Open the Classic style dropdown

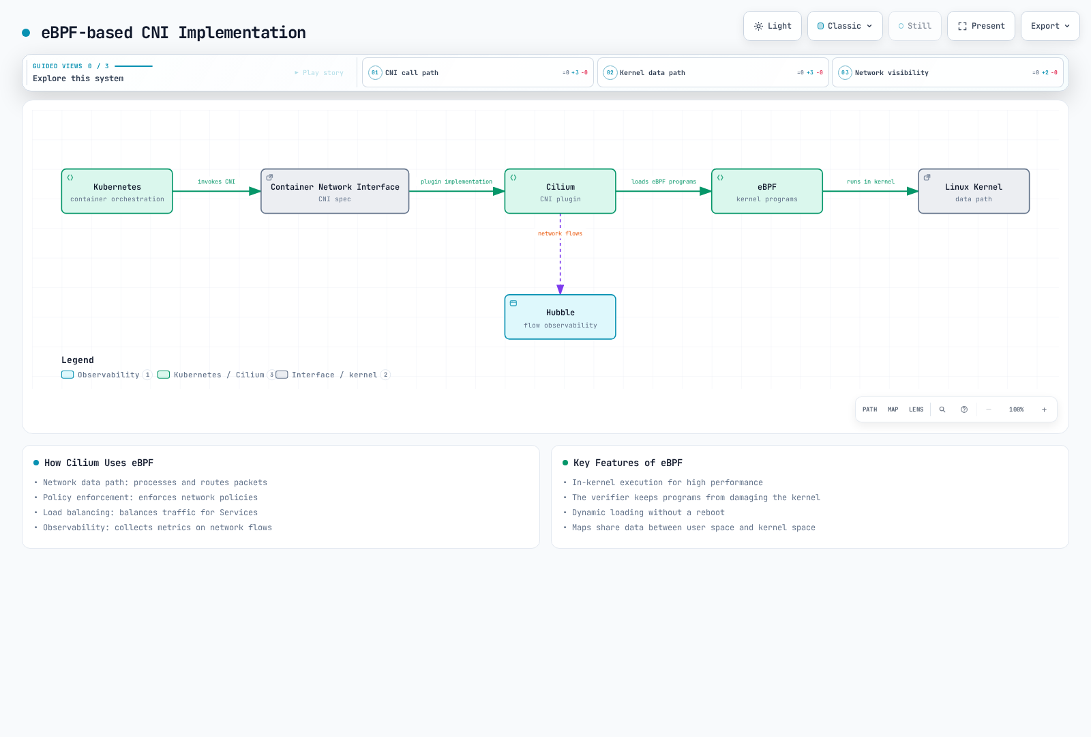pos(845,26)
